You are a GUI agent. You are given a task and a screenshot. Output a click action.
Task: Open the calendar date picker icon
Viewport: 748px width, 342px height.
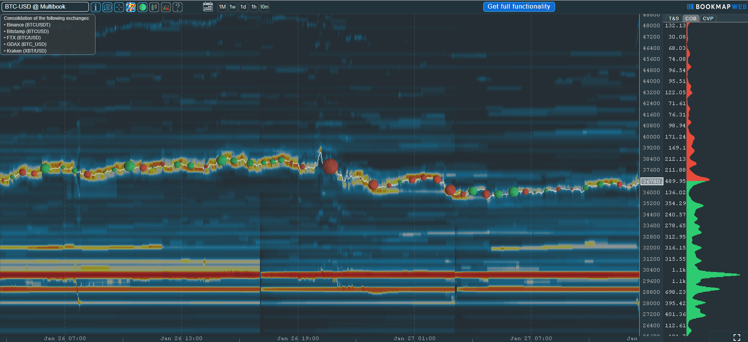[208, 7]
